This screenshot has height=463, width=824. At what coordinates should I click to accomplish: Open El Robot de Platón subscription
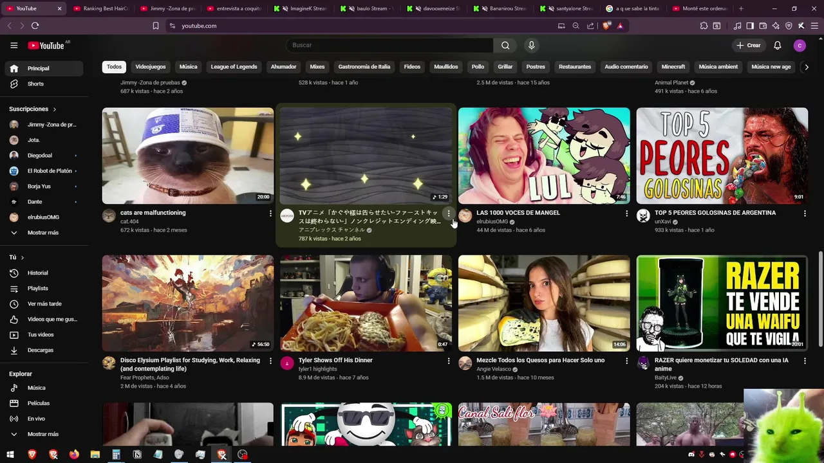click(x=44, y=171)
